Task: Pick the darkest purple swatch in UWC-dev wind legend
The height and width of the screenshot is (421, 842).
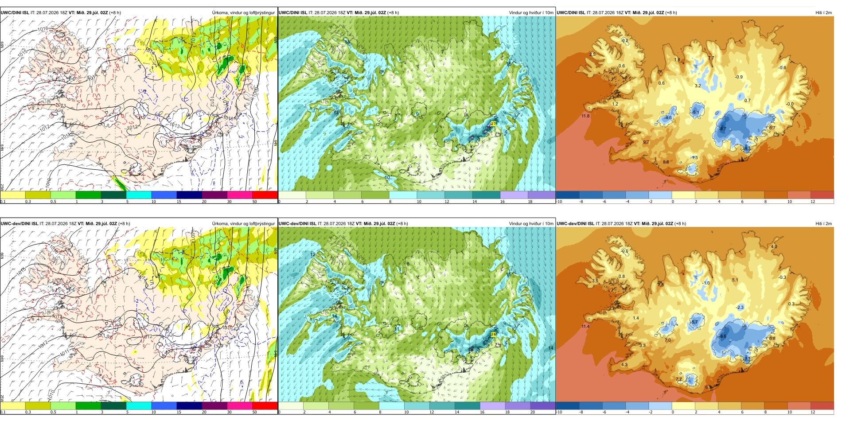Action: click(542, 405)
